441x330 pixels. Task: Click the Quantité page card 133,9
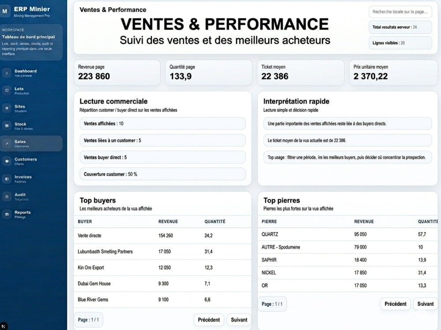coord(209,73)
